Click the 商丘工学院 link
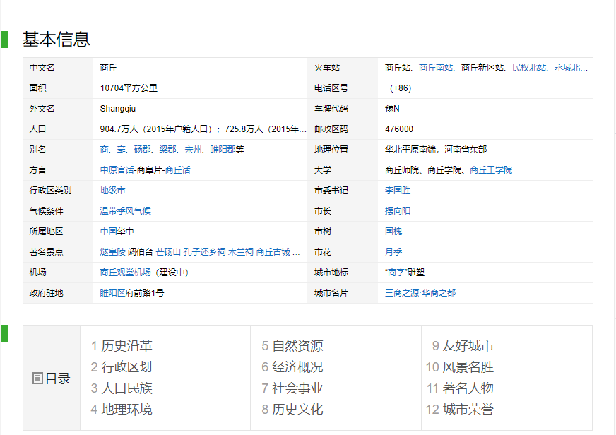This screenshot has width=616, height=435. point(491,170)
